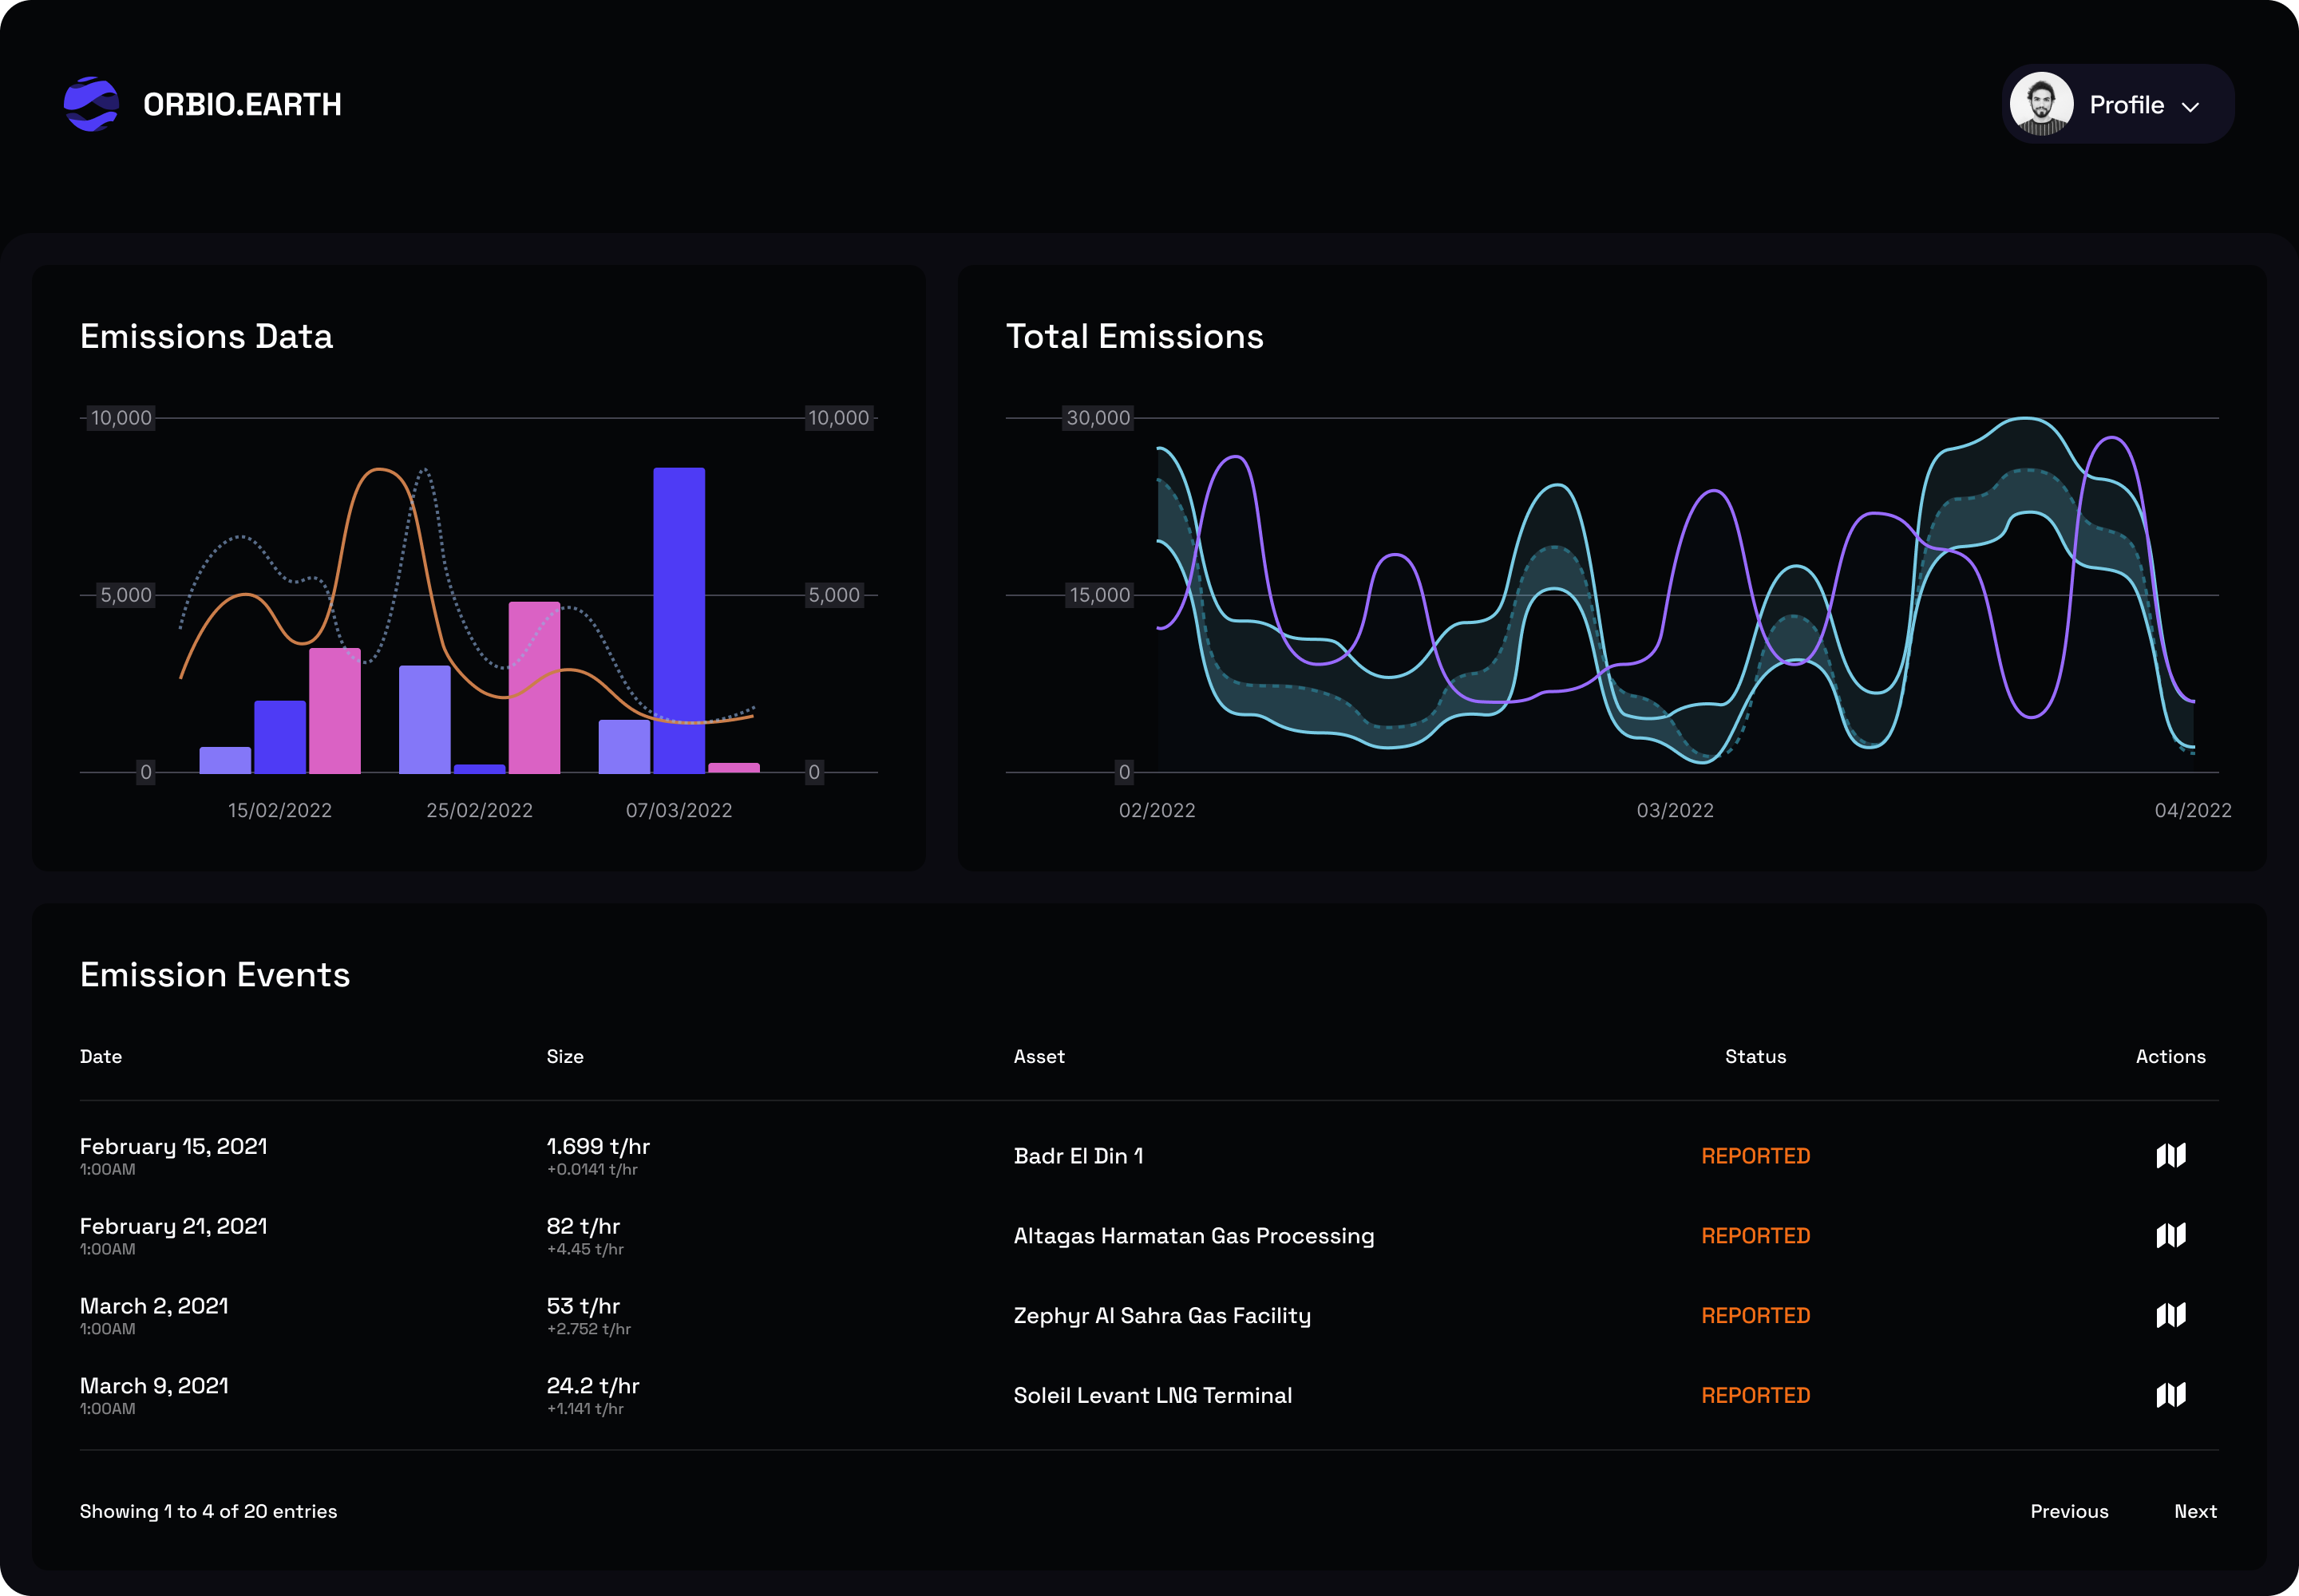Open the map view for Badr El Din 1
Image resolution: width=2299 pixels, height=1596 pixels.
2171,1155
